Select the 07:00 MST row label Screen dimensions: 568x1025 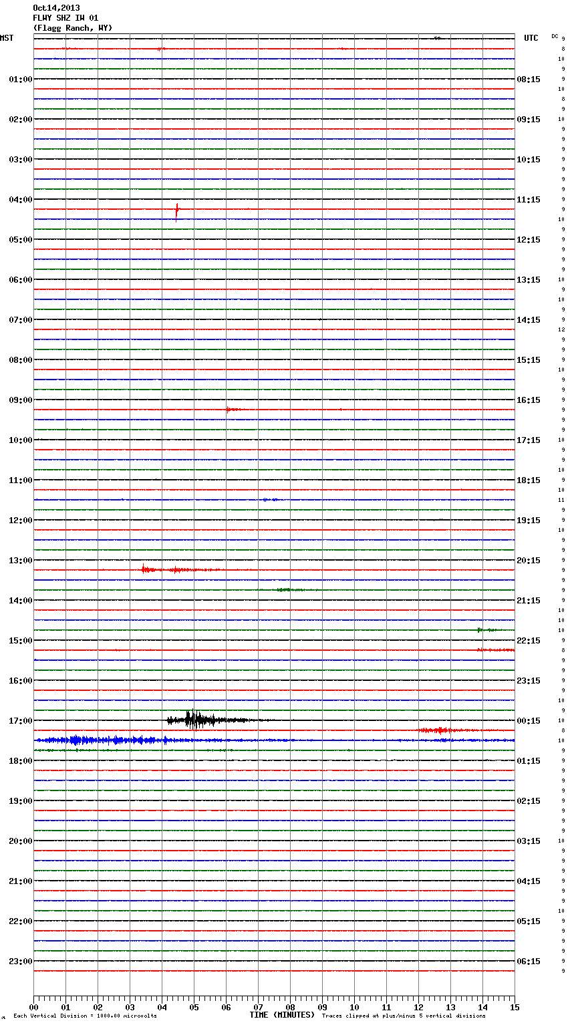click(20, 320)
